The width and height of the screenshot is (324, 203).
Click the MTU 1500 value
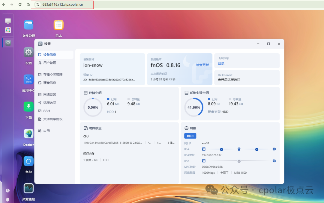[x=240, y=173]
